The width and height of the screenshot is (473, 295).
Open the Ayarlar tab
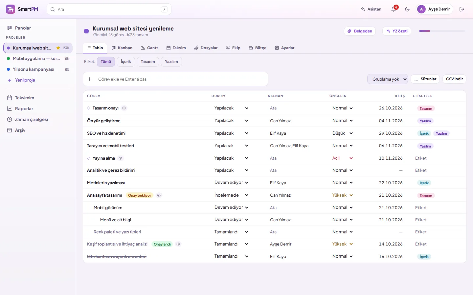[x=284, y=48]
